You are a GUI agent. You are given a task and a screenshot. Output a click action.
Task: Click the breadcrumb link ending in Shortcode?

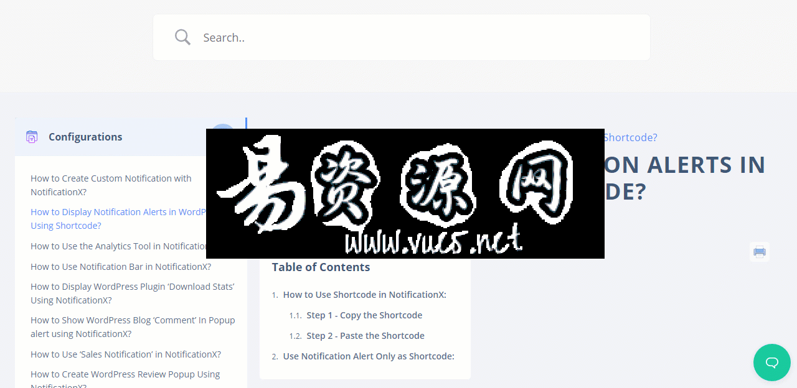coord(631,137)
